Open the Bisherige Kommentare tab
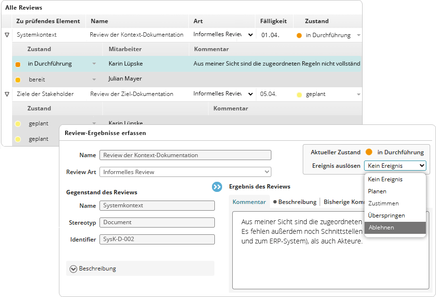The image size is (436, 297). point(344,202)
